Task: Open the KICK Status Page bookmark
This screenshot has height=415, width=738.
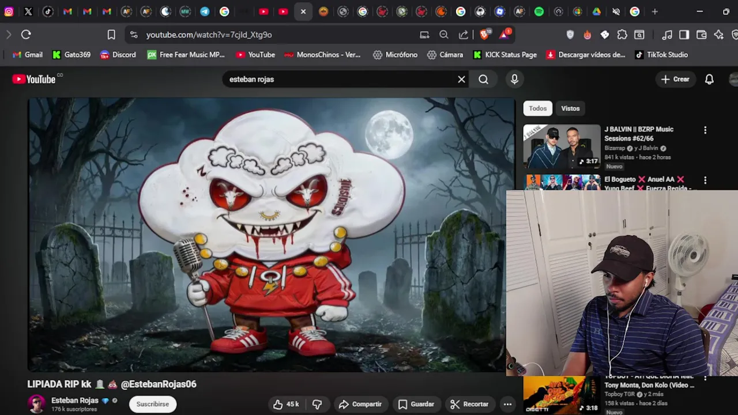Action: (505, 55)
